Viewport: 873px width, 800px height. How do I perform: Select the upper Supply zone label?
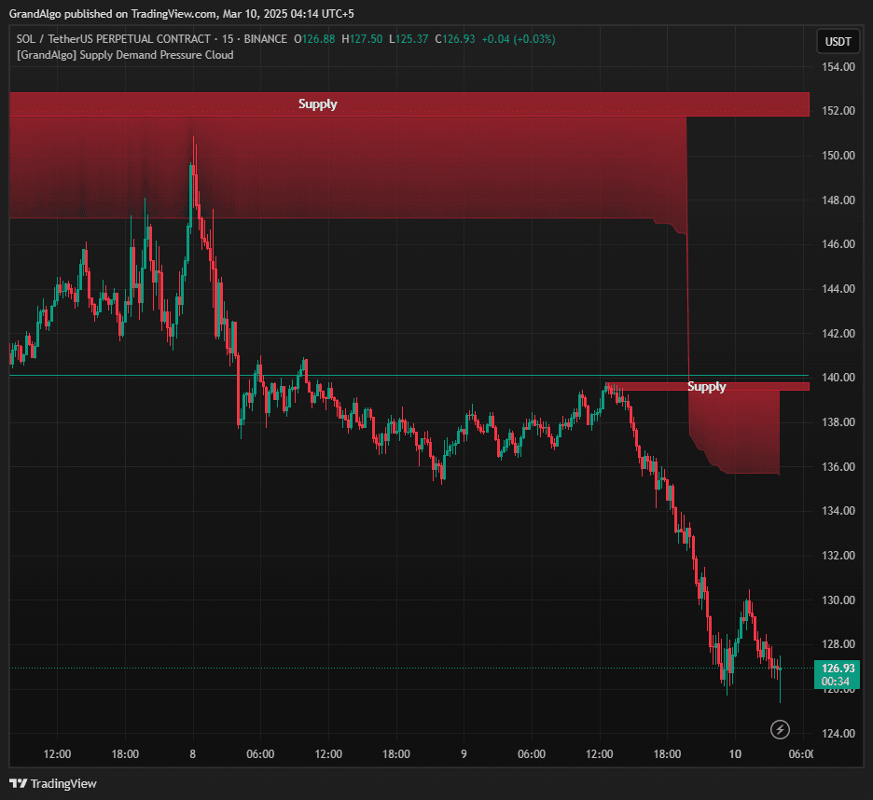tap(318, 104)
